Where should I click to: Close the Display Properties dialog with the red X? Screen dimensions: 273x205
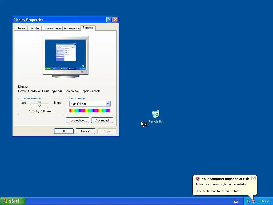pyautogui.click(x=115, y=20)
